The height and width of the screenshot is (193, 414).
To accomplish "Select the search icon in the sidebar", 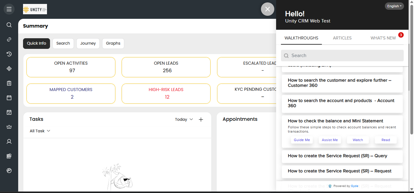I will pos(9,25).
